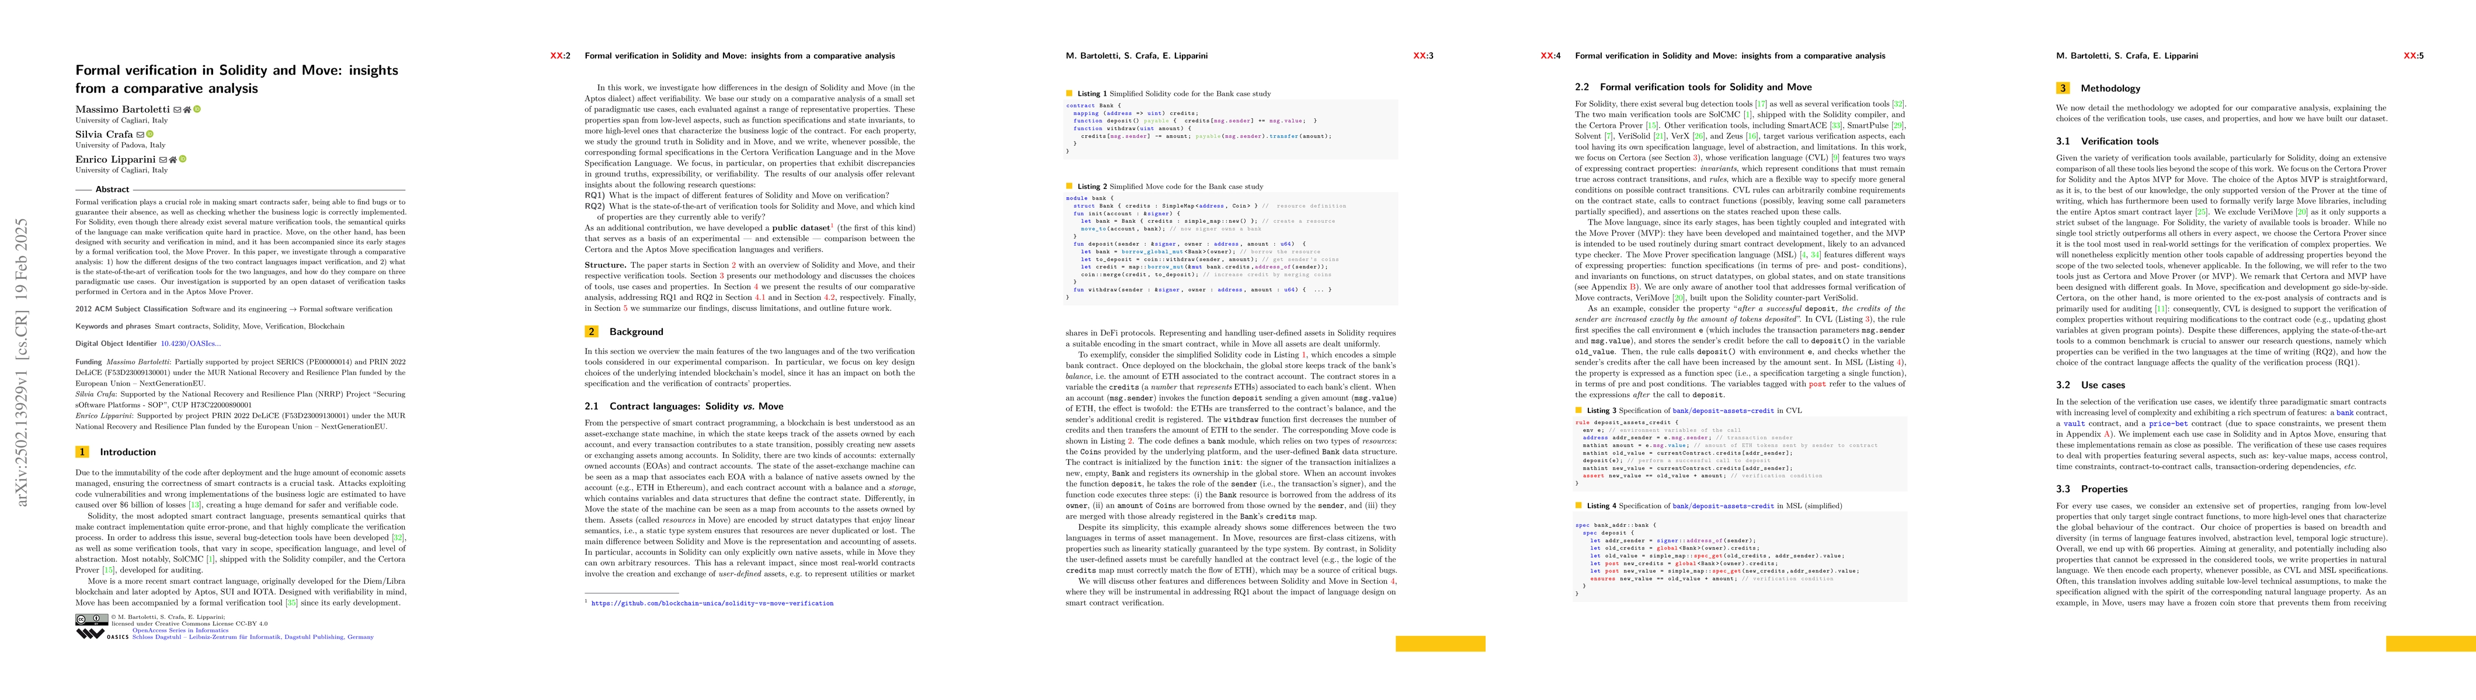The image size is (2476, 700).
Task: Click the RQ1) research question line
Action: pos(737,195)
